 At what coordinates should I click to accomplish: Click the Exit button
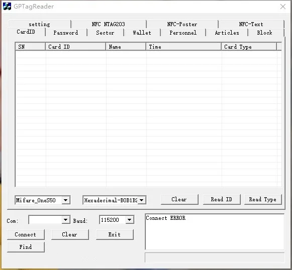click(115, 235)
